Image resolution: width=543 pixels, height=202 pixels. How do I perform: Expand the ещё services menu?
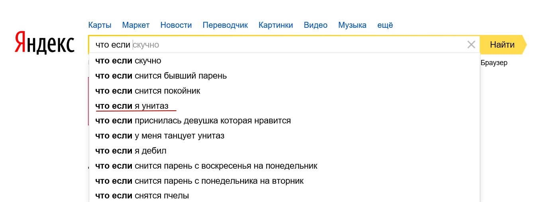tap(385, 25)
